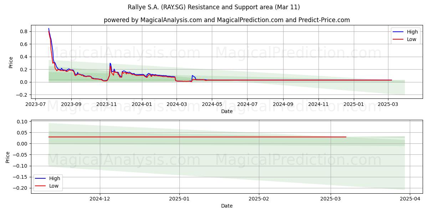Click the bottom chart 'Price' y-axis label

click(x=8, y=157)
